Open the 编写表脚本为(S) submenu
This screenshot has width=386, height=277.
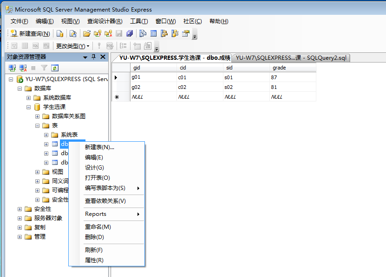(x=107, y=188)
